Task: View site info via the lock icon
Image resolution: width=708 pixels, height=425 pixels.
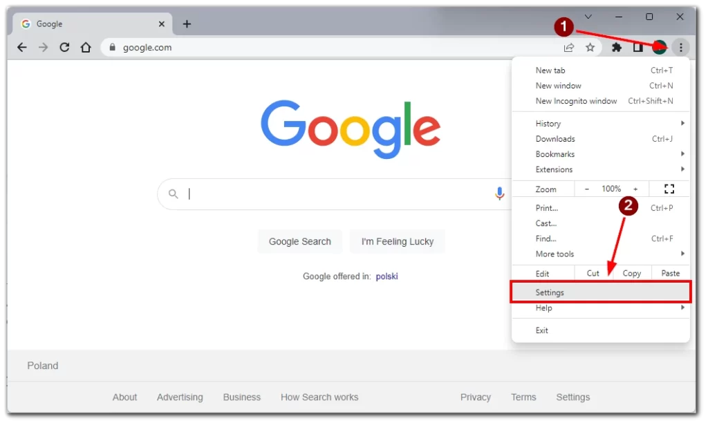Action: pyautogui.click(x=113, y=48)
